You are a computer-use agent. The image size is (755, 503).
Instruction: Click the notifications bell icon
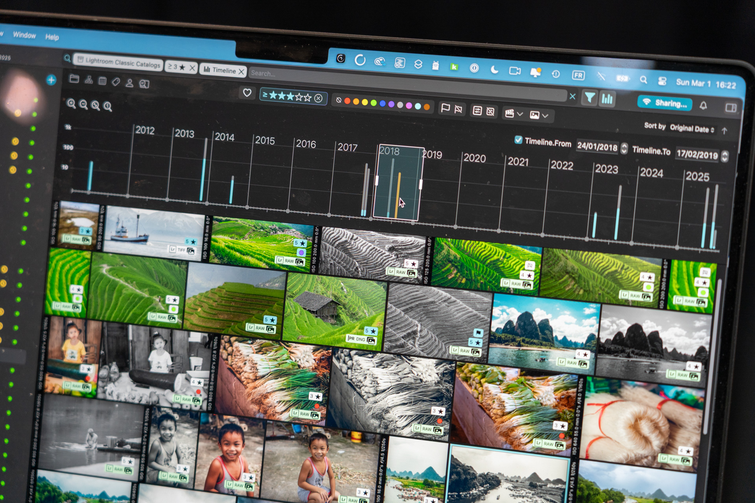[703, 105]
